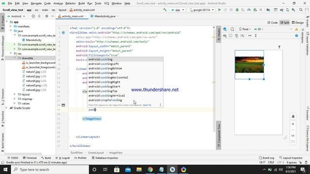Set preview zoom to 1:1

click(293, 136)
